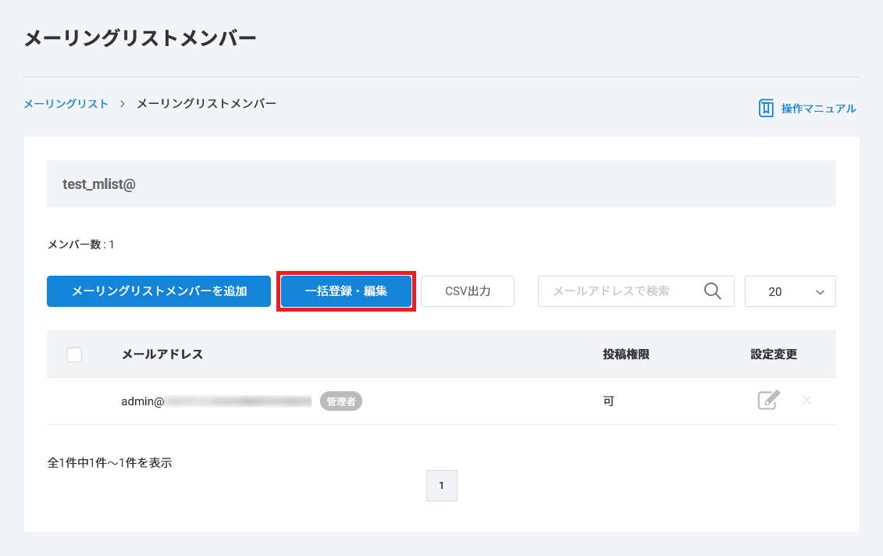Focus the メールアドレスで検索 search field
Image resolution: width=883 pixels, height=556 pixels.
[617, 291]
